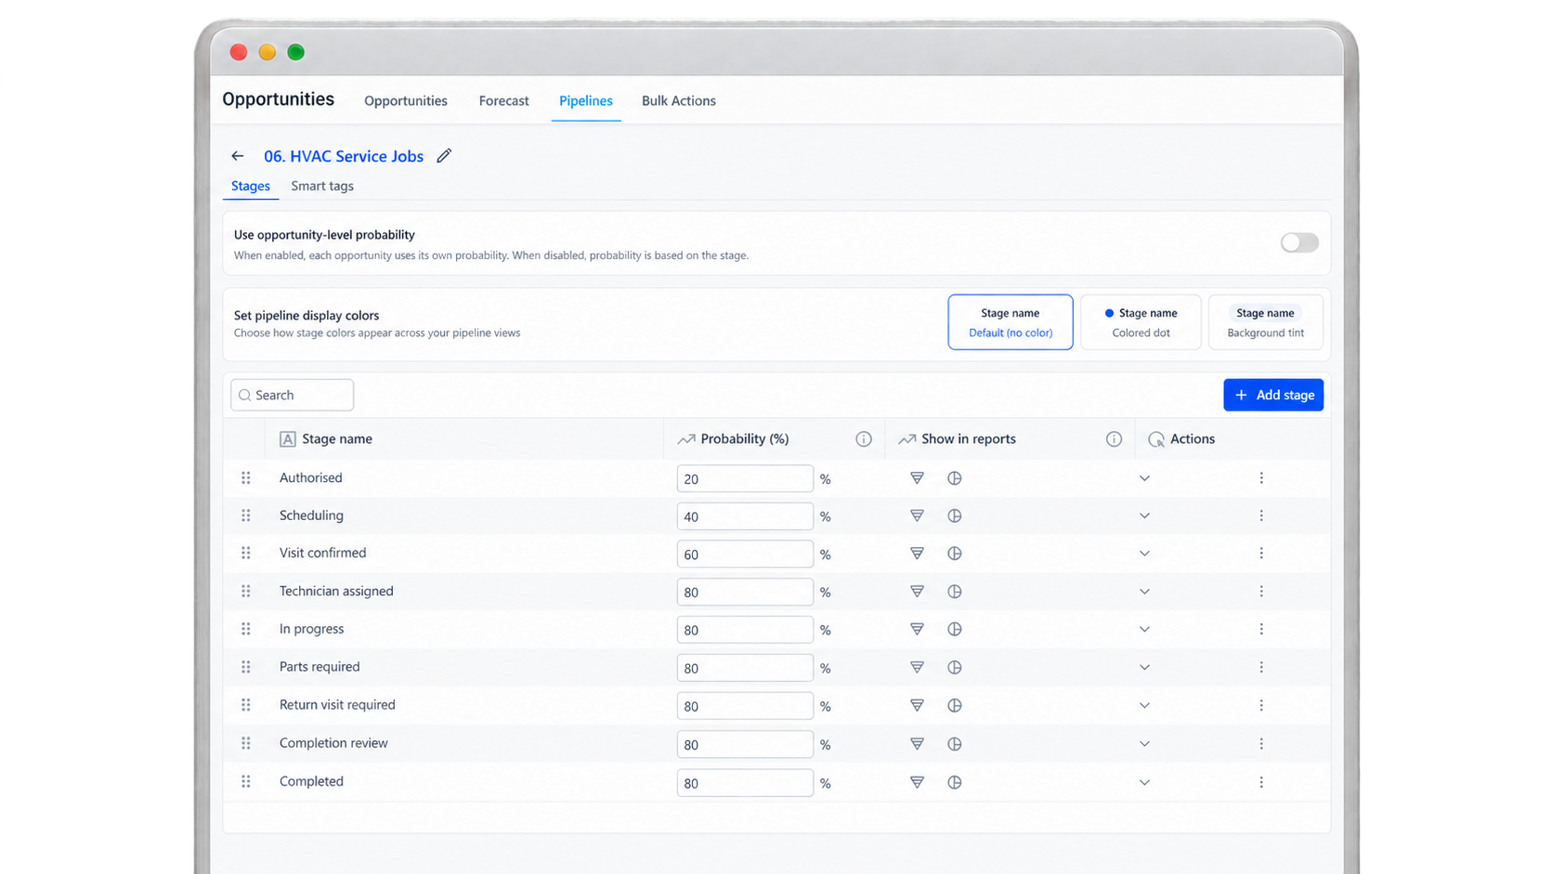
Task: Grab the drag handle for Return visit required
Action: click(246, 706)
